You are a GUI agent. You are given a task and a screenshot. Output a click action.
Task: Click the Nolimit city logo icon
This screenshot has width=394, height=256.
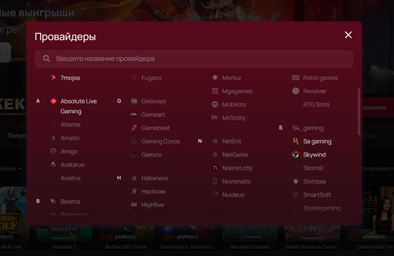pos(215,168)
